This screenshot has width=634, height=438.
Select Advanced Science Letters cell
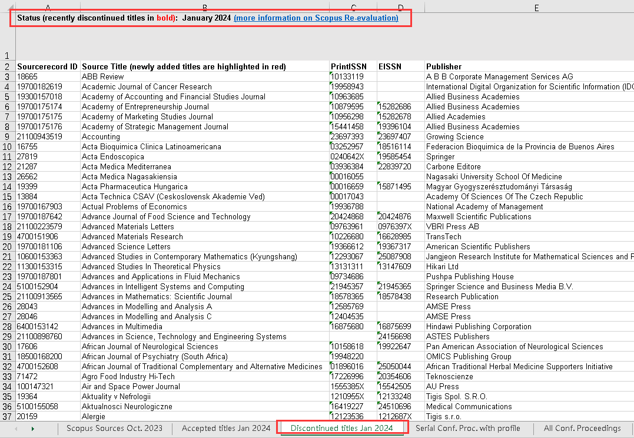pyautogui.click(x=205, y=247)
